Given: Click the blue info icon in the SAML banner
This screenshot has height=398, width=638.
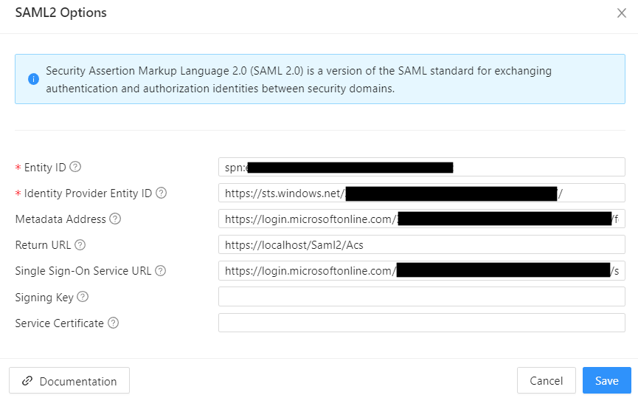Looking at the screenshot, I should pyautogui.click(x=33, y=79).
